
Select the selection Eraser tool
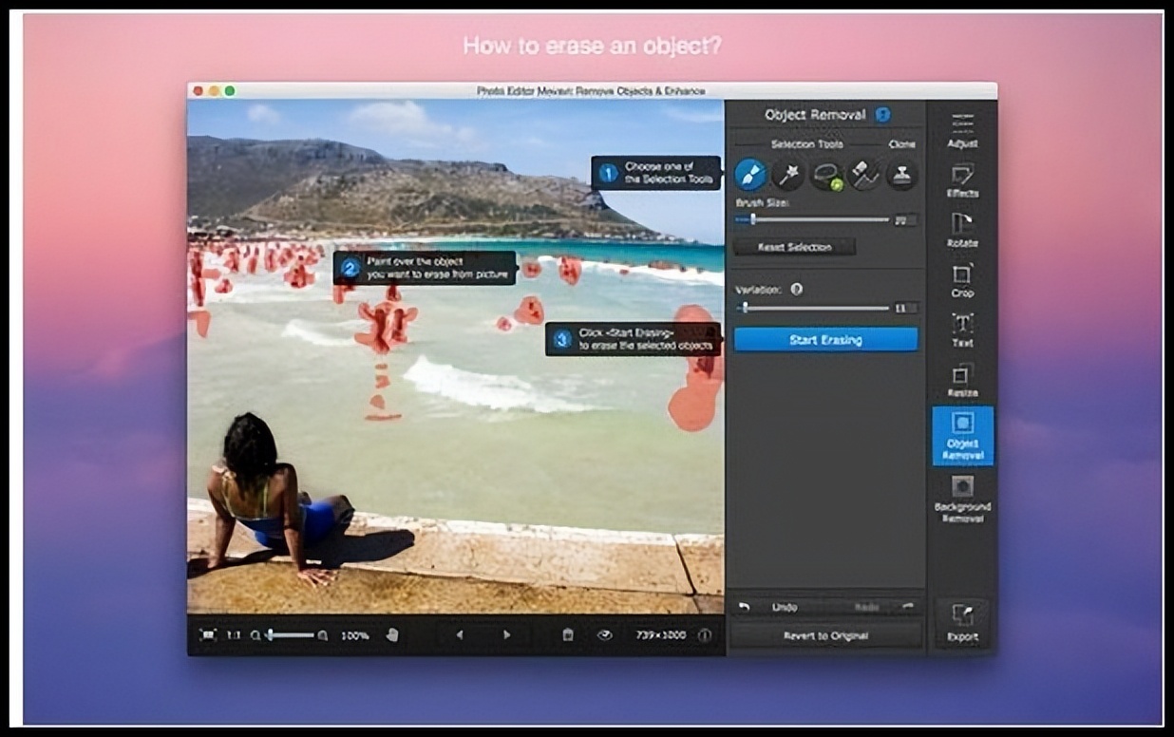click(x=863, y=175)
